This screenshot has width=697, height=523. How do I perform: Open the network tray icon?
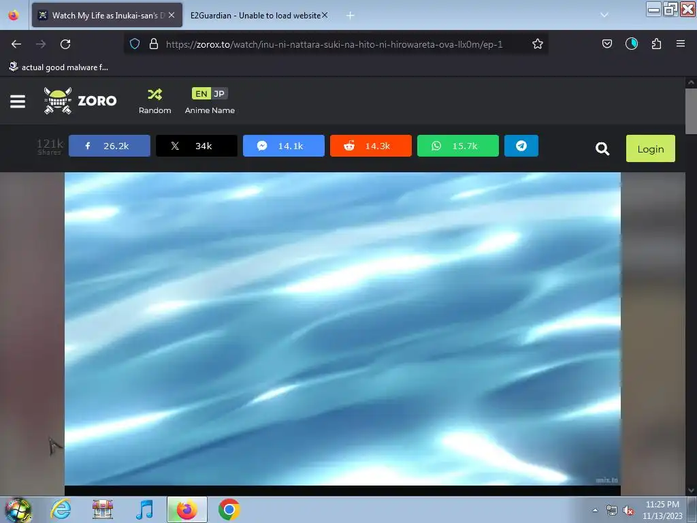[x=612, y=511]
